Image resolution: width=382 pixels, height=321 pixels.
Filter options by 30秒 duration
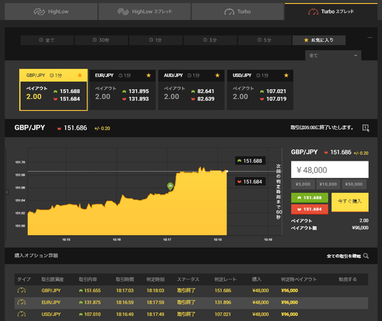tap(101, 40)
